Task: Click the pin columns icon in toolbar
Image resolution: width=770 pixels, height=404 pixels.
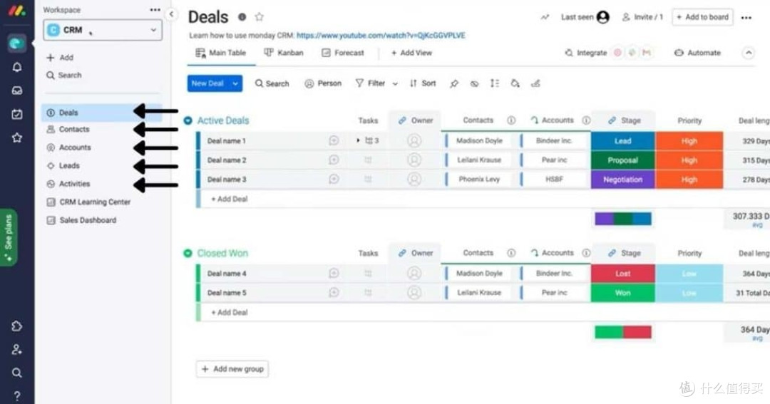Action: pos(453,84)
